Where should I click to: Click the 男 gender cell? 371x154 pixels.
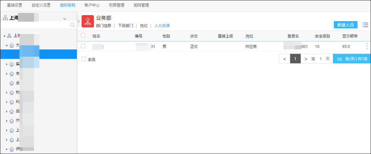(164, 46)
